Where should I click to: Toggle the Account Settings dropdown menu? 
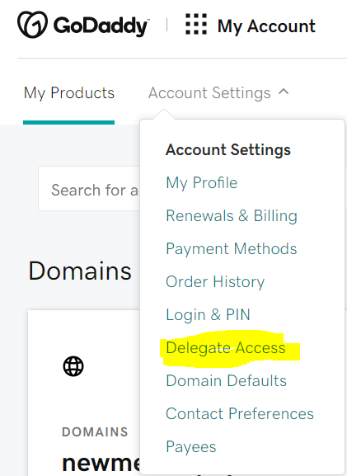coord(218,93)
